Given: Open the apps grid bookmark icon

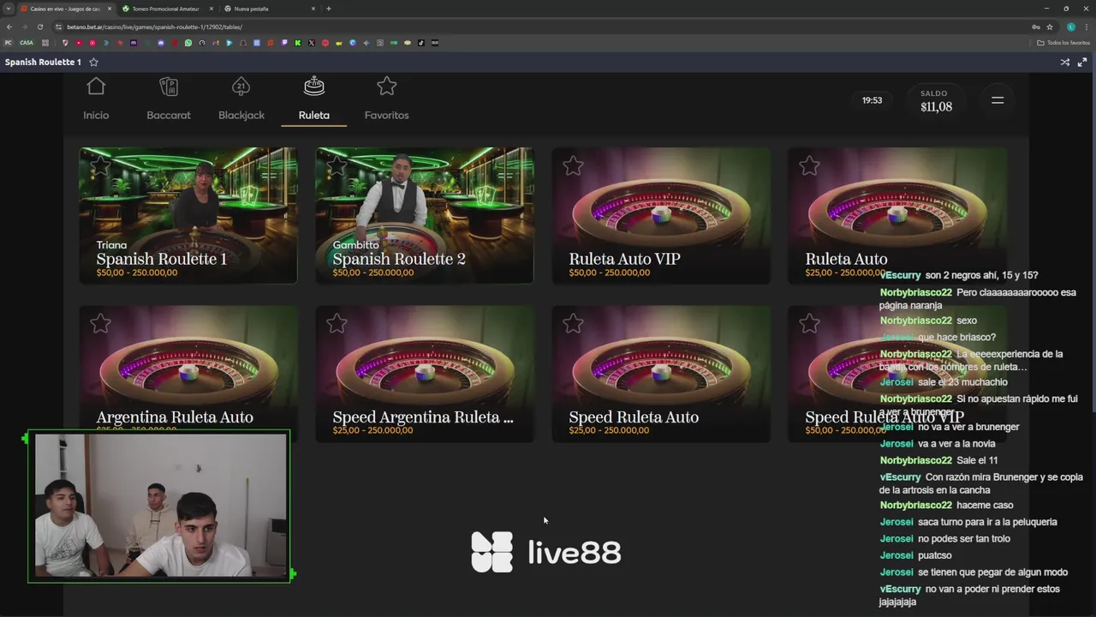Looking at the screenshot, I should (45, 43).
